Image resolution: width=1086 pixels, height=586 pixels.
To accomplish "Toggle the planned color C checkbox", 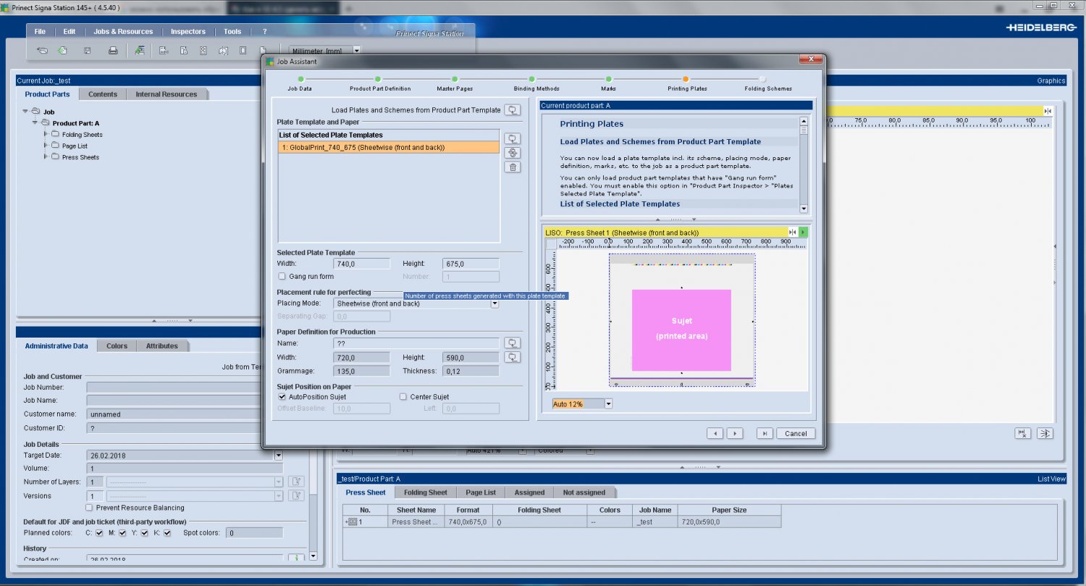I will coord(99,533).
